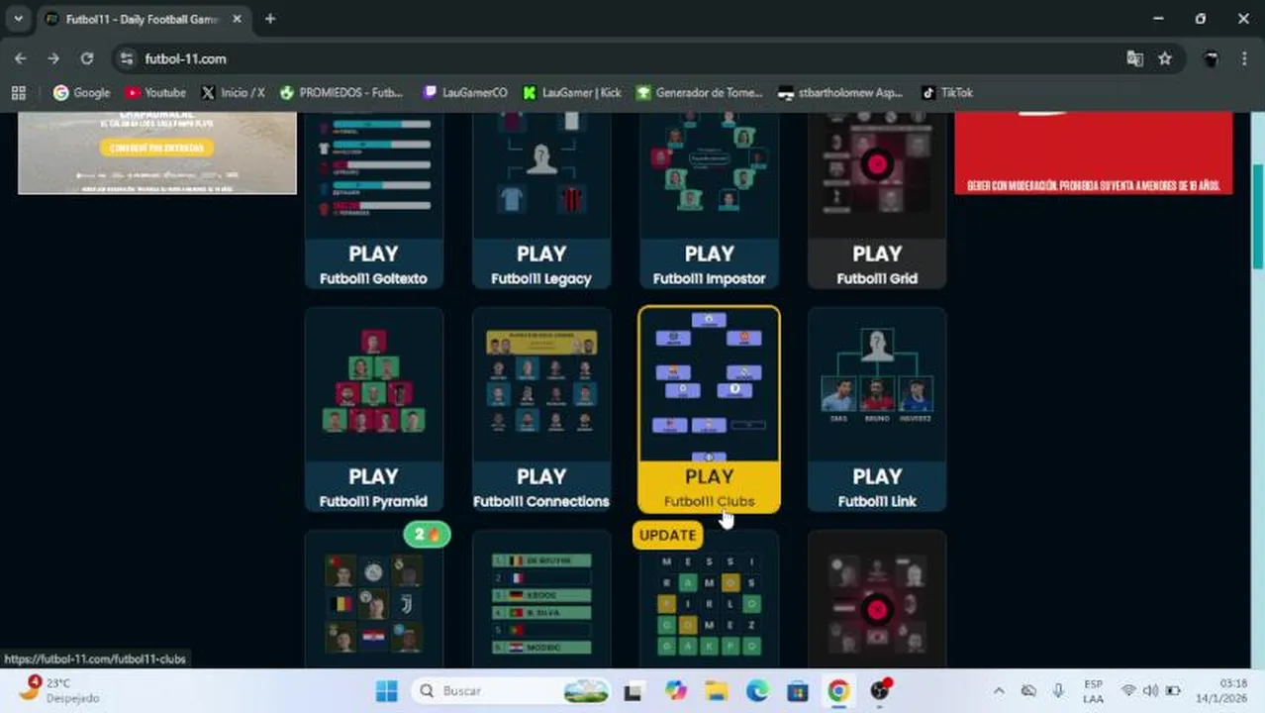Open the LauGamerCO Twitch bookmark
The width and height of the screenshot is (1265, 713).
coord(465,92)
